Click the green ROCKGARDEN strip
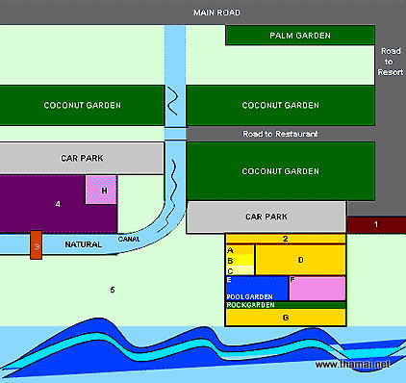The width and height of the screenshot is (406, 383). pyautogui.click(x=286, y=305)
